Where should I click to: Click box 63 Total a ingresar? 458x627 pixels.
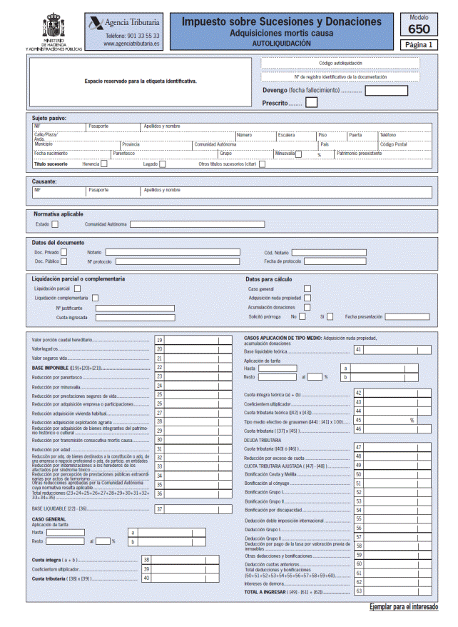coord(392,591)
